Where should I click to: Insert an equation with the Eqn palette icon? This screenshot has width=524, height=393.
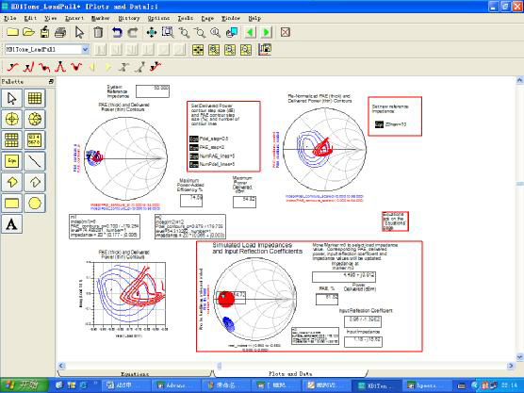[x=11, y=161]
